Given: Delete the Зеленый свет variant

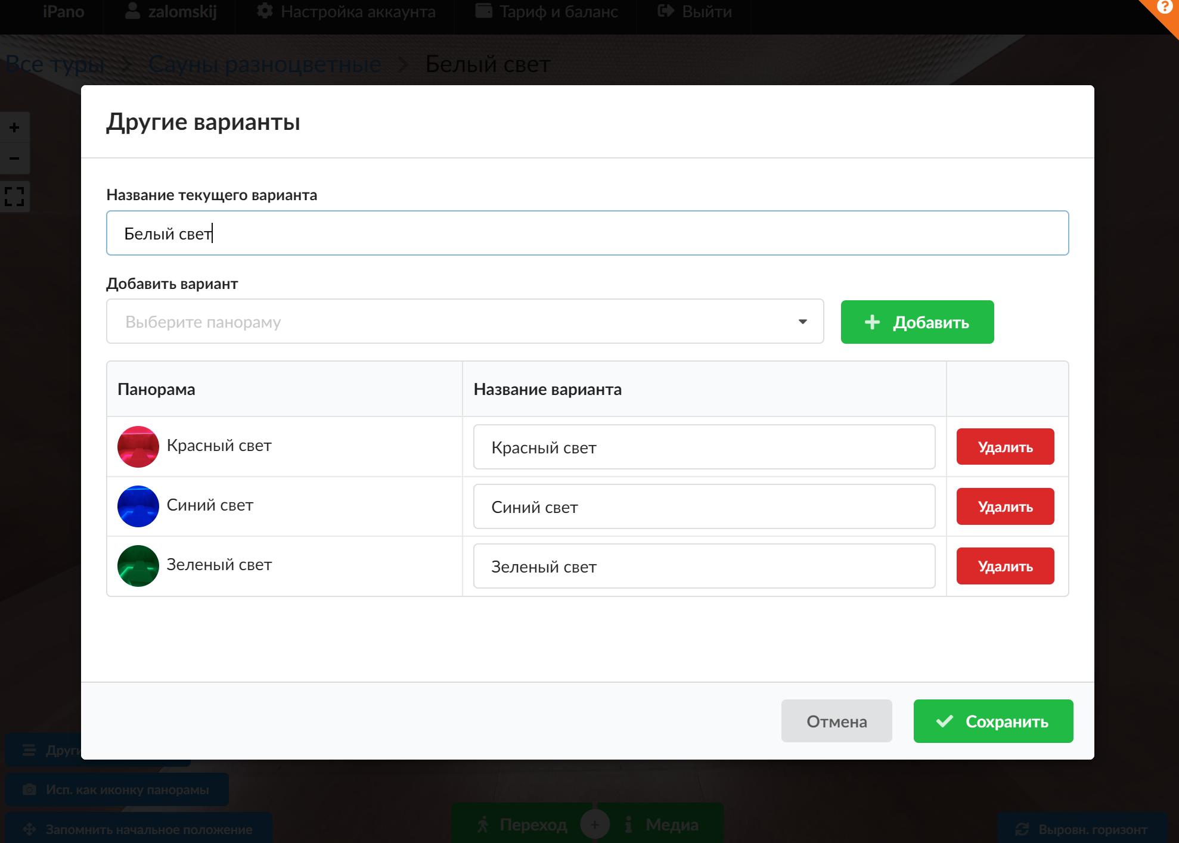Looking at the screenshot, I should tap(1005, 566).
